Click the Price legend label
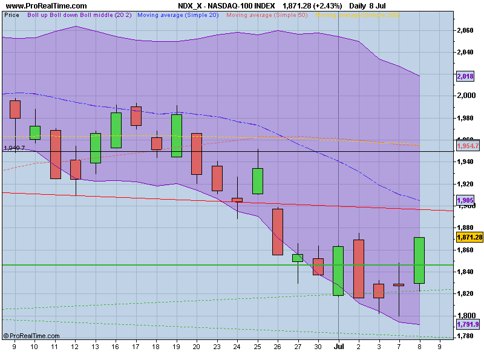484x363 pixels. click(11, 15)
